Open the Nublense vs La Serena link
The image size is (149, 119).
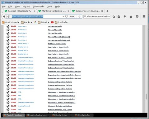(x=57, y=44)
